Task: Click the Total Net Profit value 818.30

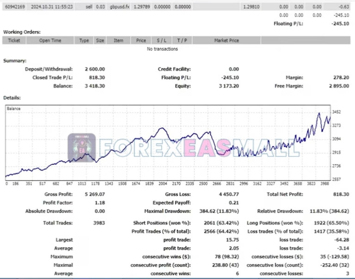Action: [341, 194]
